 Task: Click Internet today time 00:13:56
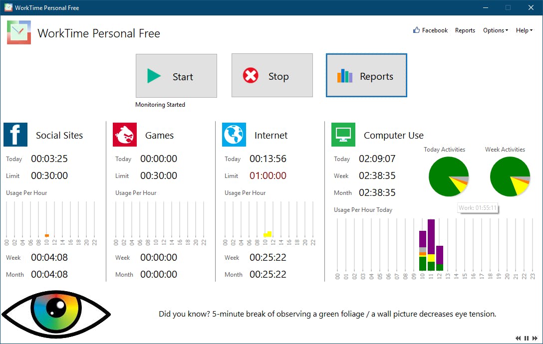click(x=268, y=159)
